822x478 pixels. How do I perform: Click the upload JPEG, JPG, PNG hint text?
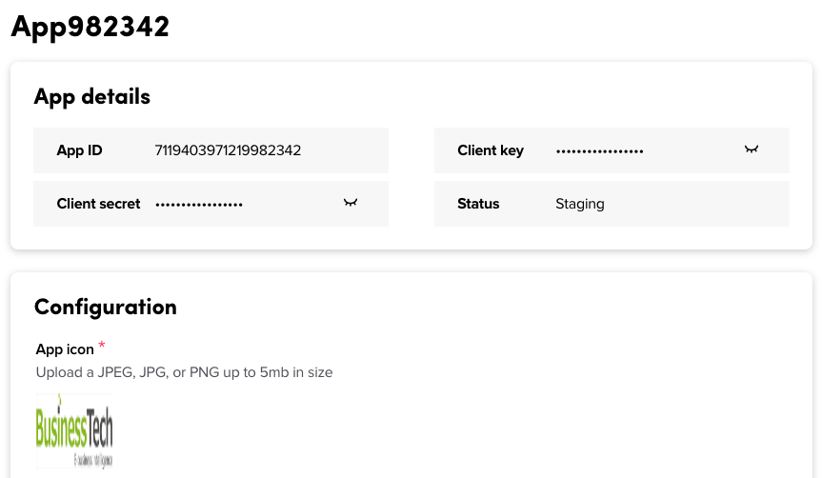pos(184,372)
